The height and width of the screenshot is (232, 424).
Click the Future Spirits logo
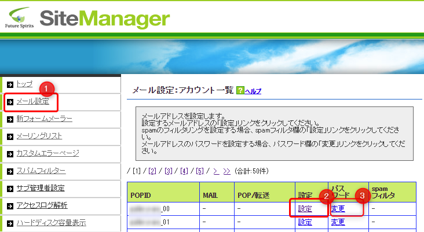(x=20, y=17)
